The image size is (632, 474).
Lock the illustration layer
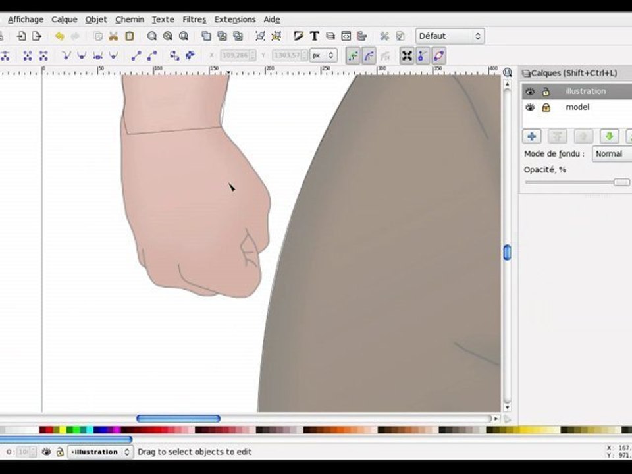coord(546,92)
